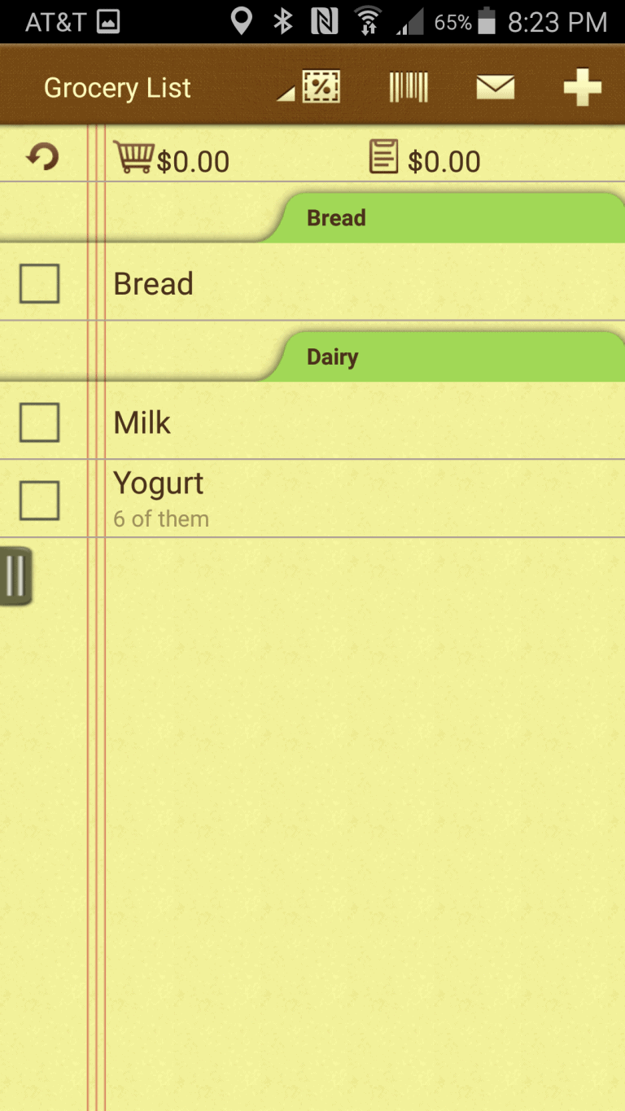Image resolution: width=625 pixels, height=1111 pixels.
Task: Tap the undo arrow icon
Action: (42, 155)
